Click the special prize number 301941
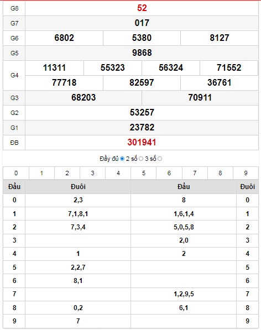 coord(142,143)
